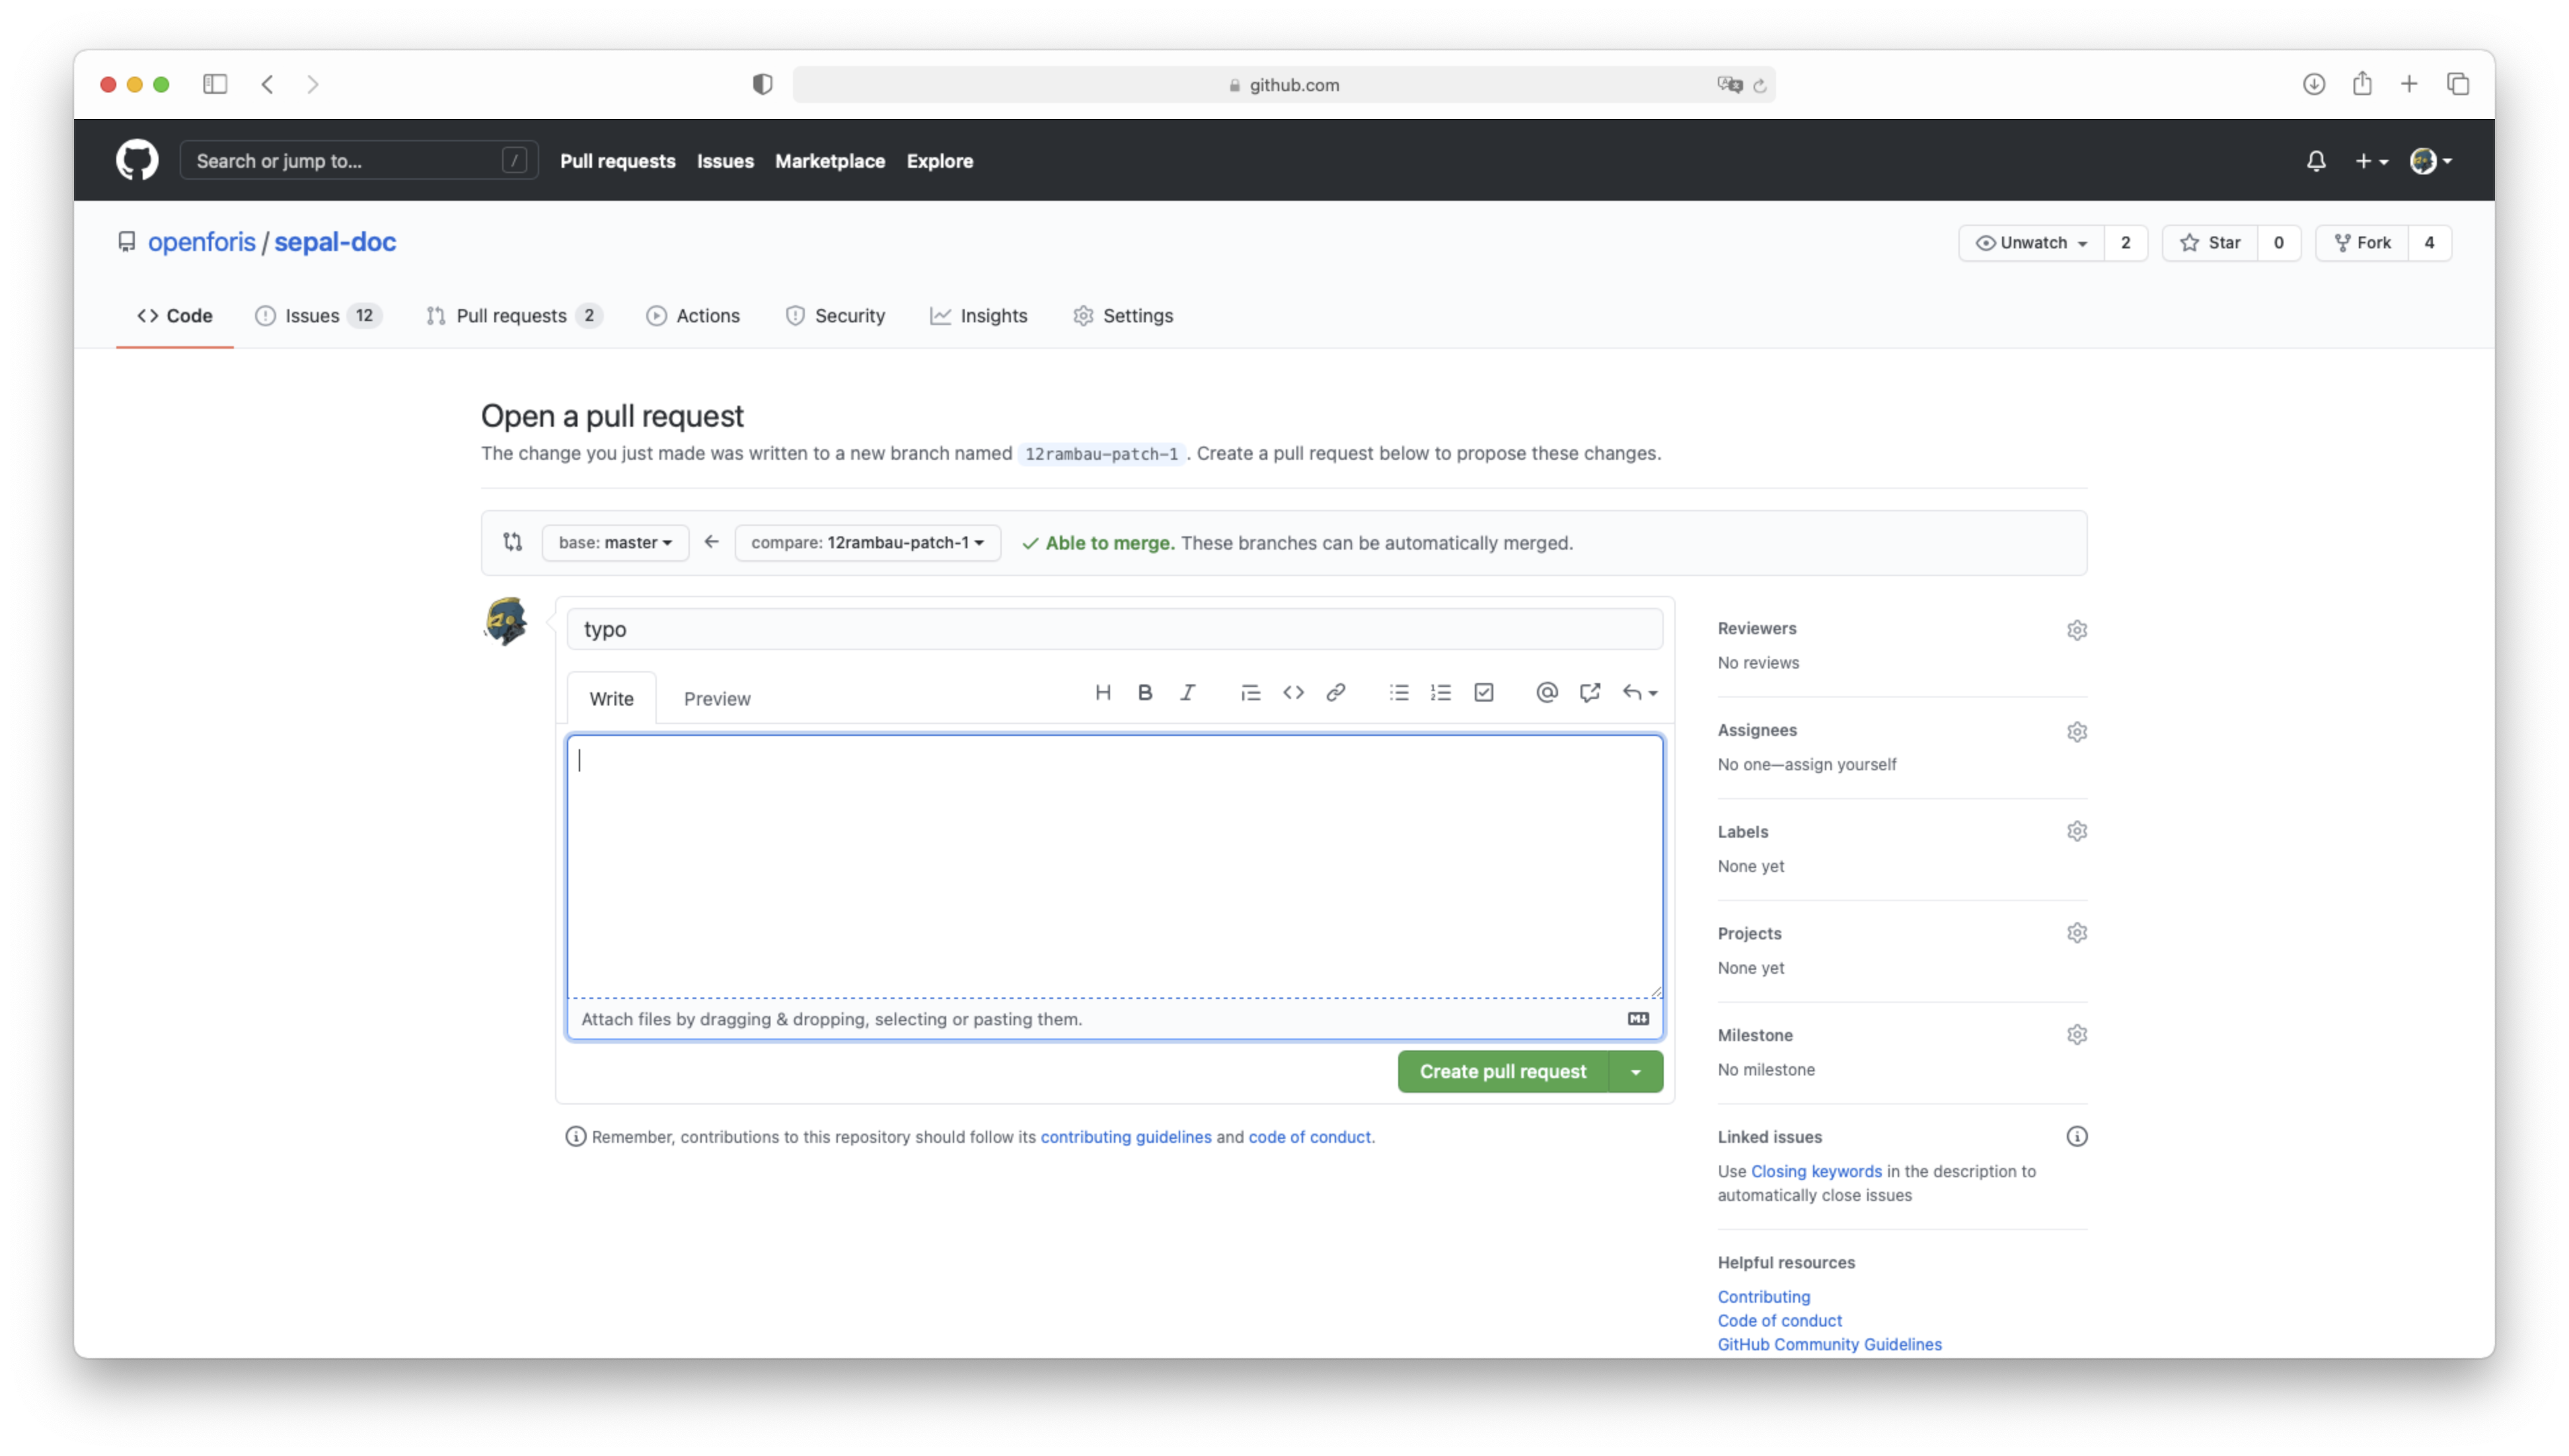The width and height of the screenshot is (2569, 1456).
Task: Open the Labels gear settings
Action: tap(2076, 832)
